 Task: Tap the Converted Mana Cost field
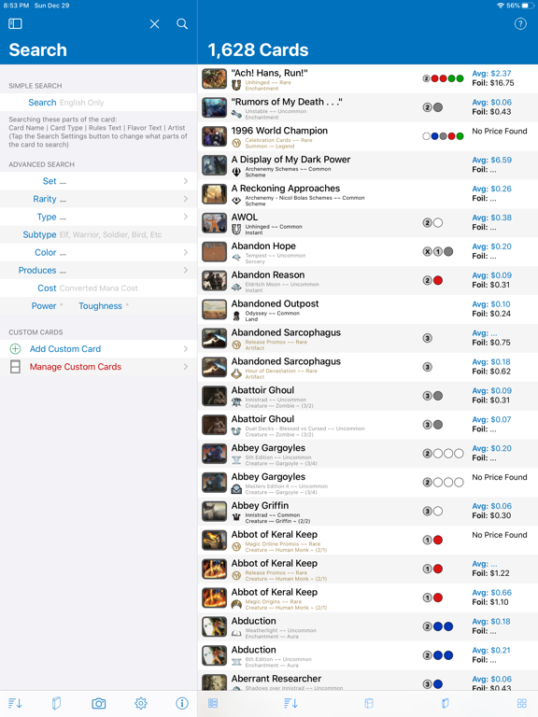click(x=98, y=288)
